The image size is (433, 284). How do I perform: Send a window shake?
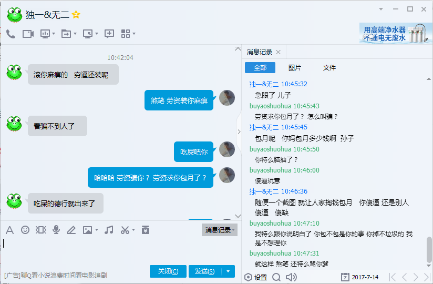(x=41, y=230)
